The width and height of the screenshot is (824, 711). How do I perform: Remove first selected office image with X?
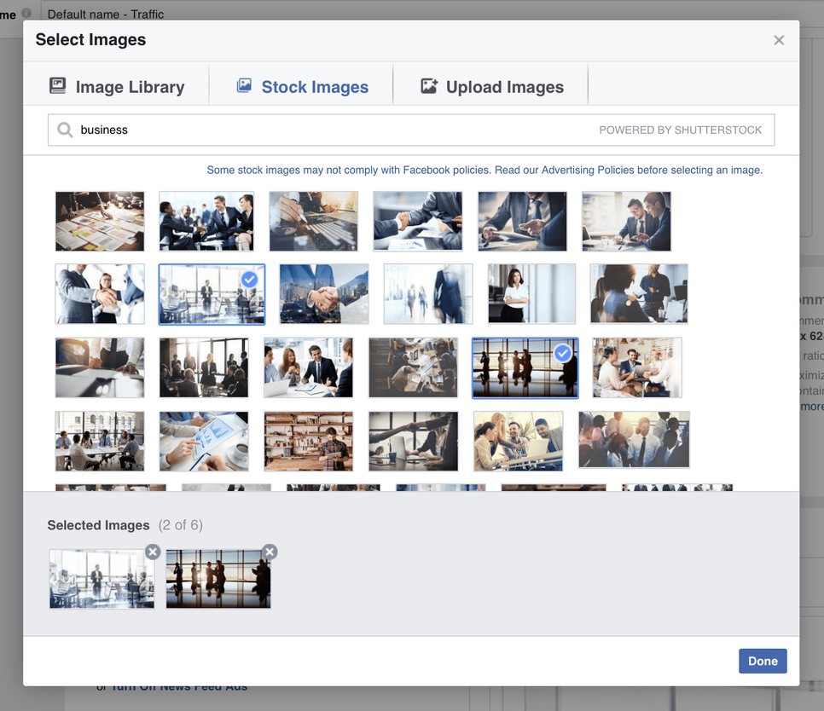point(153,552)
